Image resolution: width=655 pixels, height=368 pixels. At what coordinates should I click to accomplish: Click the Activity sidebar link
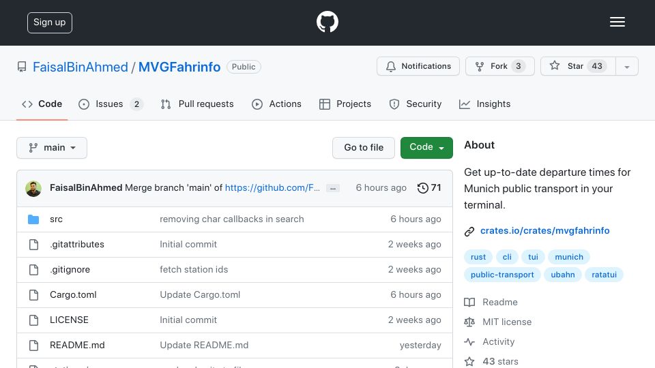(x=498, y=341)
